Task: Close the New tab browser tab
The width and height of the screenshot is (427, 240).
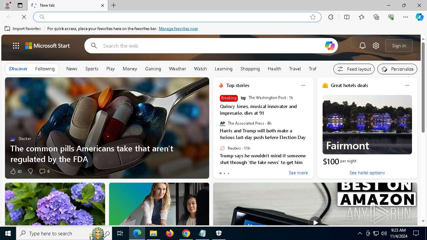Action: [102, 5]
